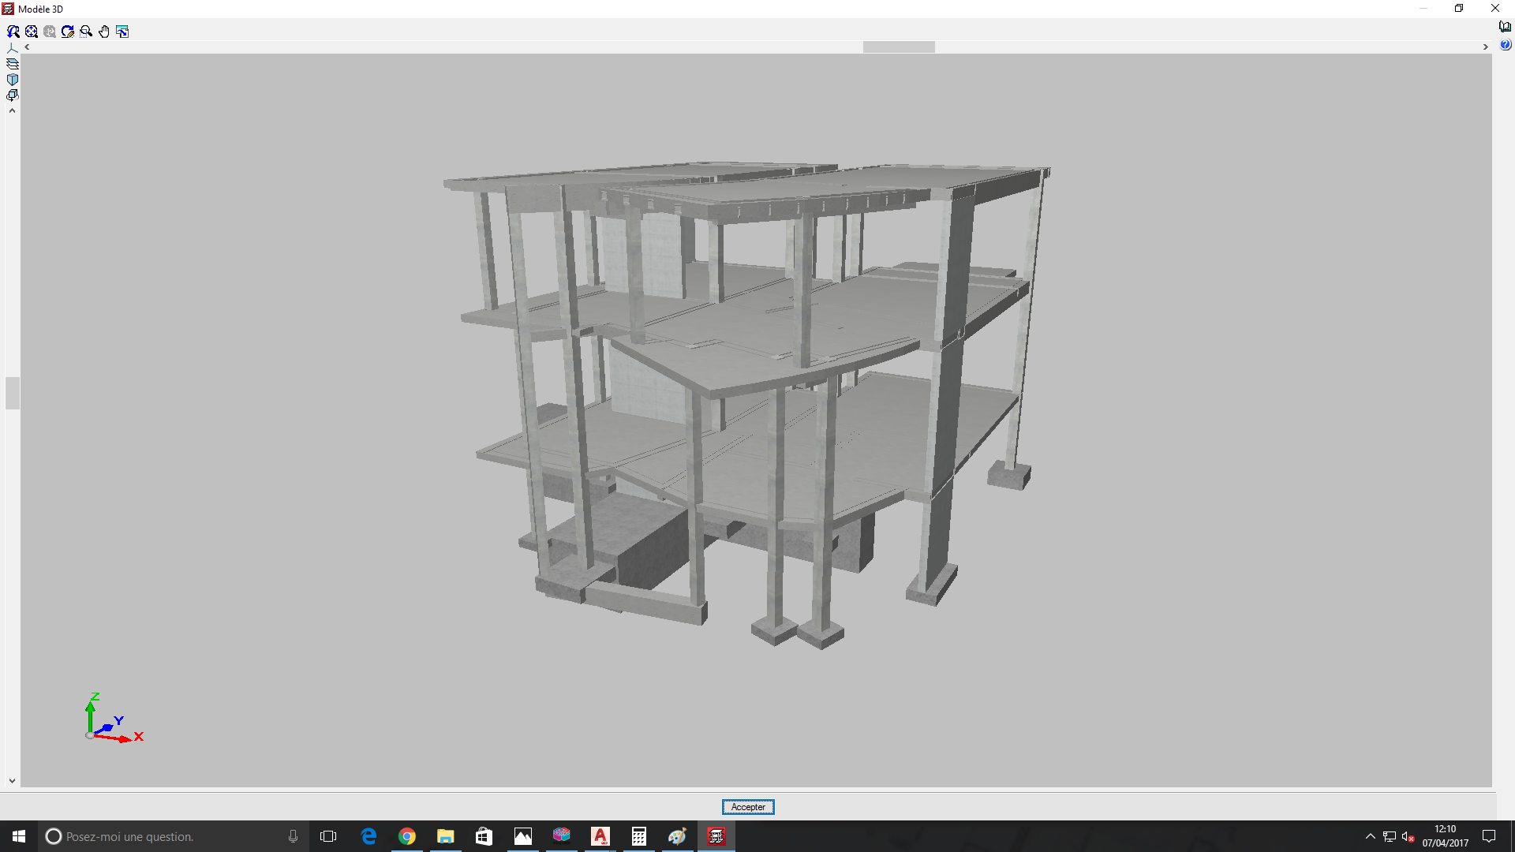Close the Modèle 3D window
This screenshot has height=852, width=1515.
click(1495, 9)
